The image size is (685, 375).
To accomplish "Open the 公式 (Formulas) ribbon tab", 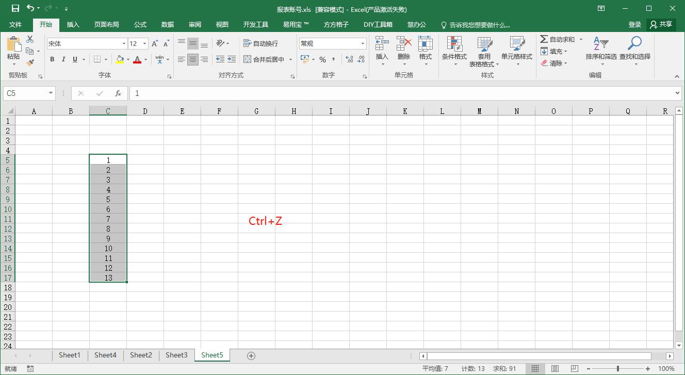I will tap(140, 25).
